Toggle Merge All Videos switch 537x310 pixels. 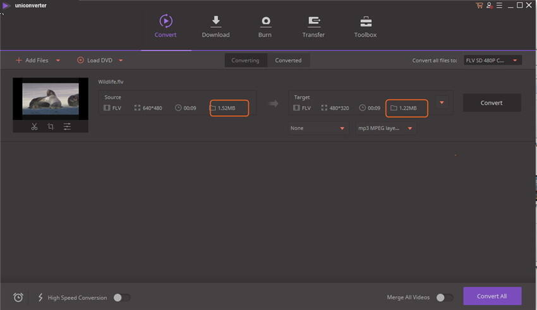(x=445, y=297)
